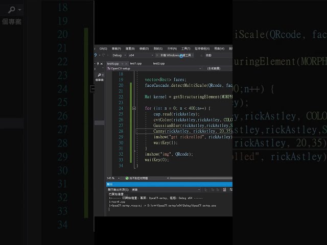Image resolution: width=327 pixels, height=245 pixels.
Task: Click the Output line '已開始建置...'
Action: click(118, 194)
